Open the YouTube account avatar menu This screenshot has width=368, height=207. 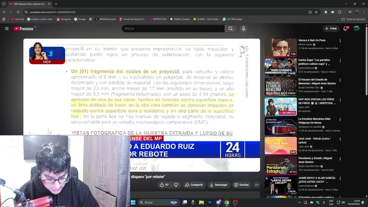356,28
